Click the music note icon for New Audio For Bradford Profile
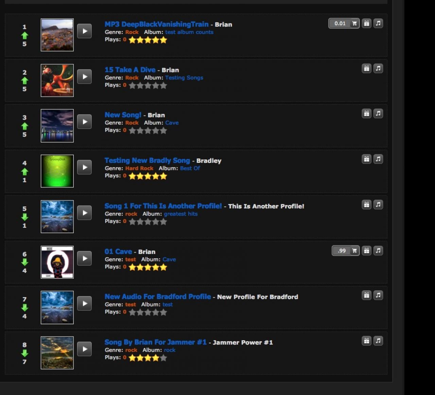 [x=378, y=295]
